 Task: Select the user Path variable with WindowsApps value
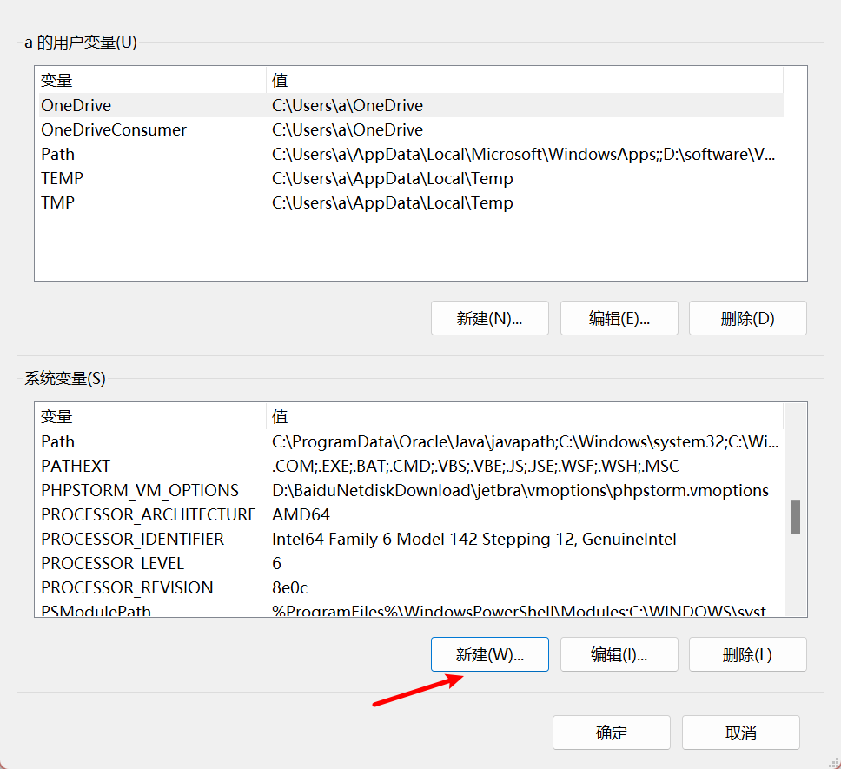click(x=412, y=154)
